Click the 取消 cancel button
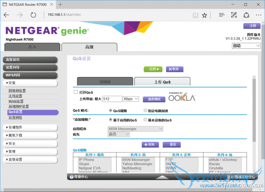Image resolution: width=265 pixels, height=192 pixels. coord(174,69)
